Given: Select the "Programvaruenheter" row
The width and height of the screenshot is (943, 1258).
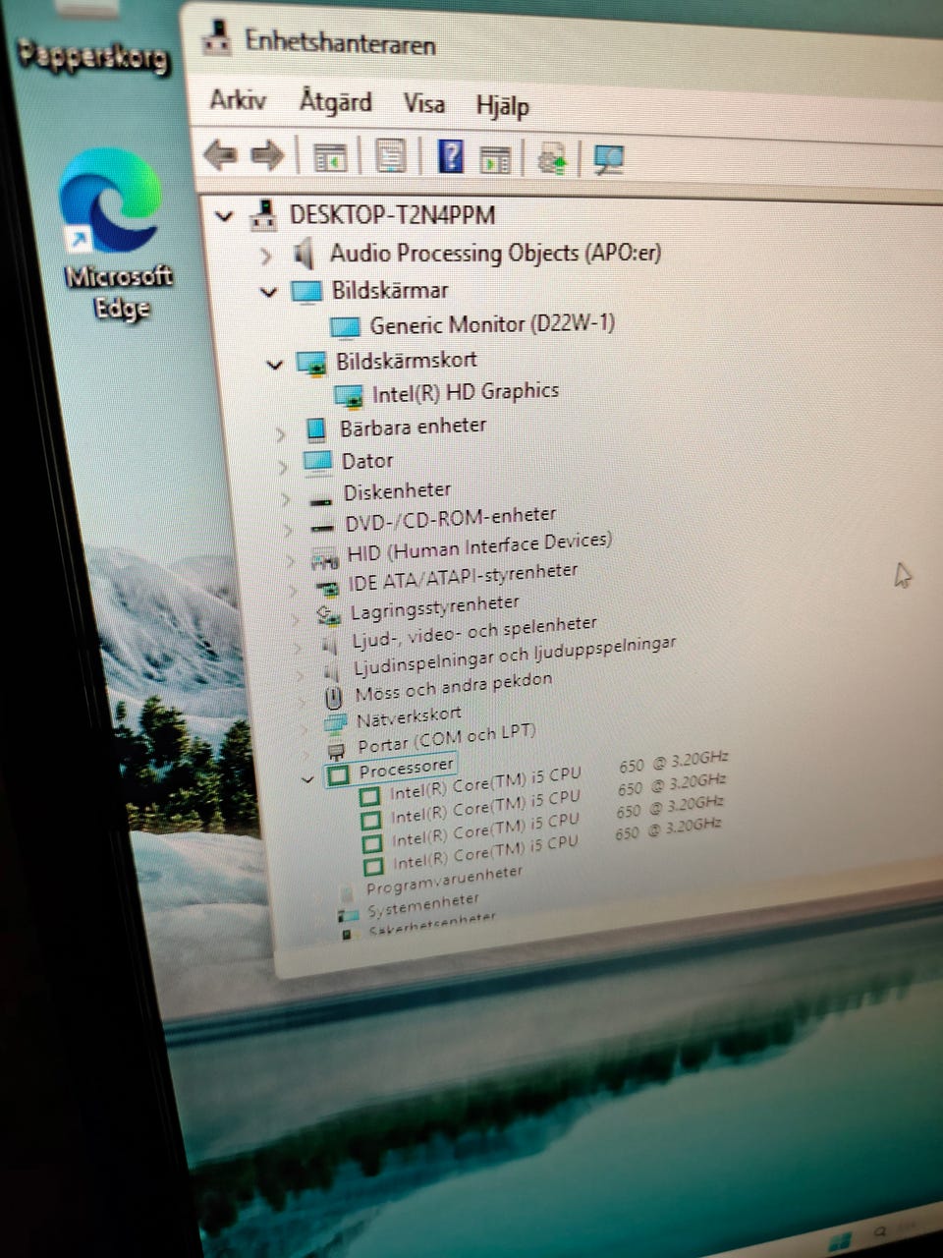Looking at the screenshot, I should click(x=444, y=880).
